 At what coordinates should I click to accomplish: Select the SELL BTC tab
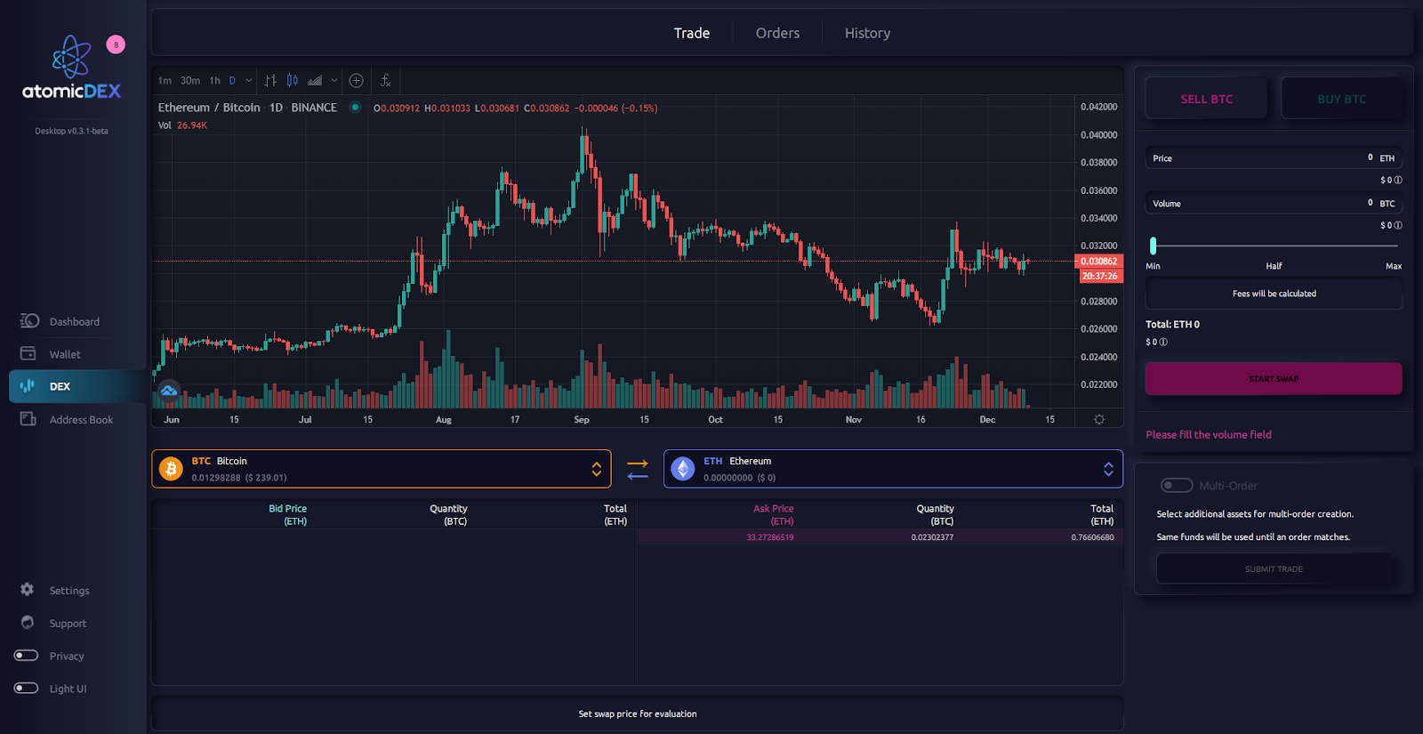(1206, 99)
